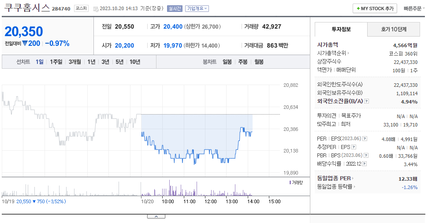This screenshot has height=223, width=428.
Task: Open 기업개요 company overview dropdown
Action: [197, 8]
